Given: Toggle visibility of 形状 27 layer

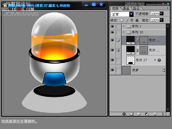Looking at the screenshot, I should pos(112,60).
